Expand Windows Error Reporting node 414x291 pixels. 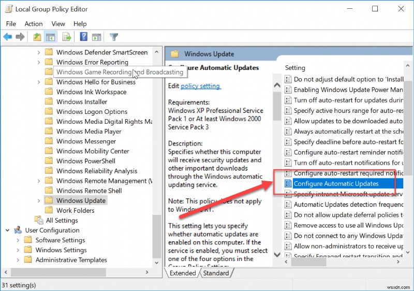point(39,62)
